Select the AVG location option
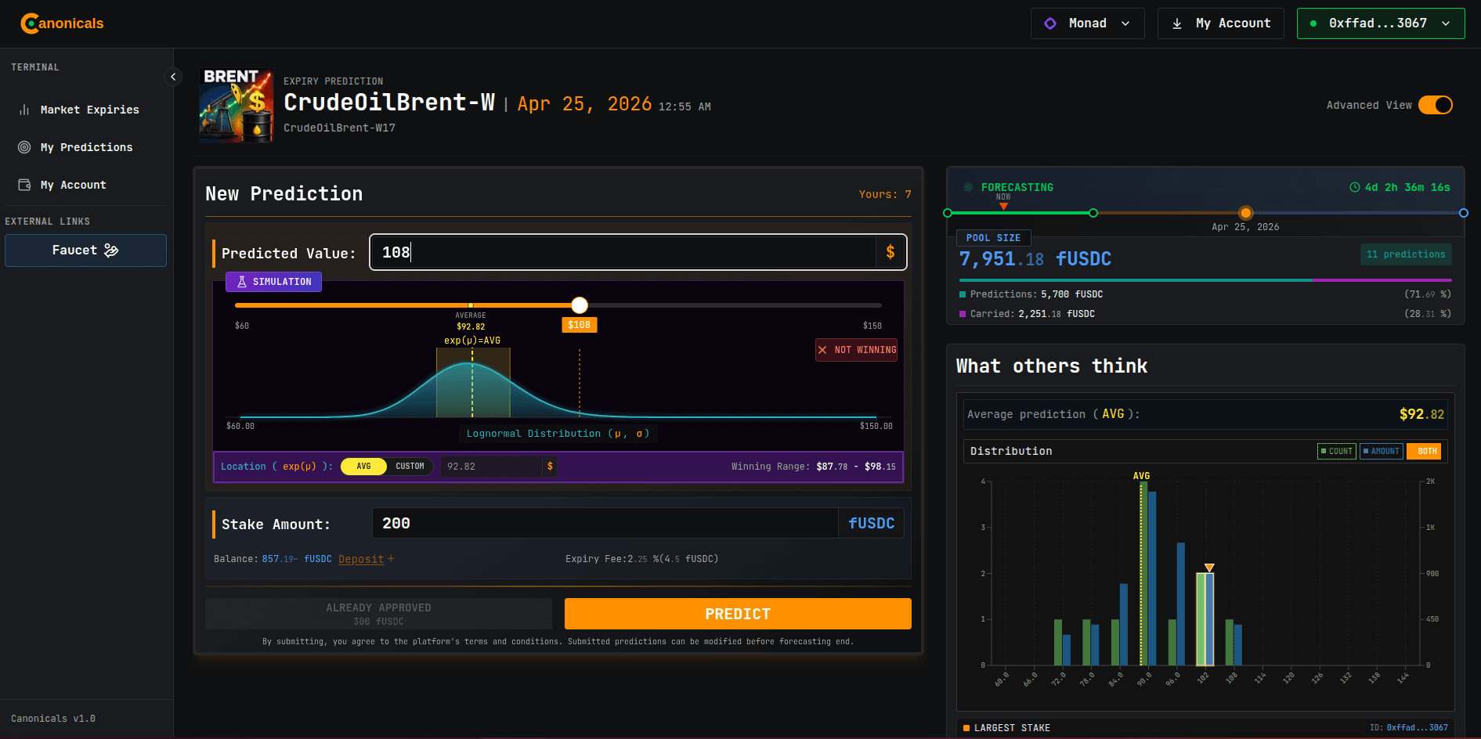This screenshot has height=739, width=1481. point(363,467)
